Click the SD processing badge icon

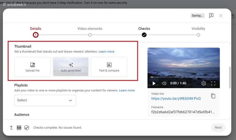19,128
